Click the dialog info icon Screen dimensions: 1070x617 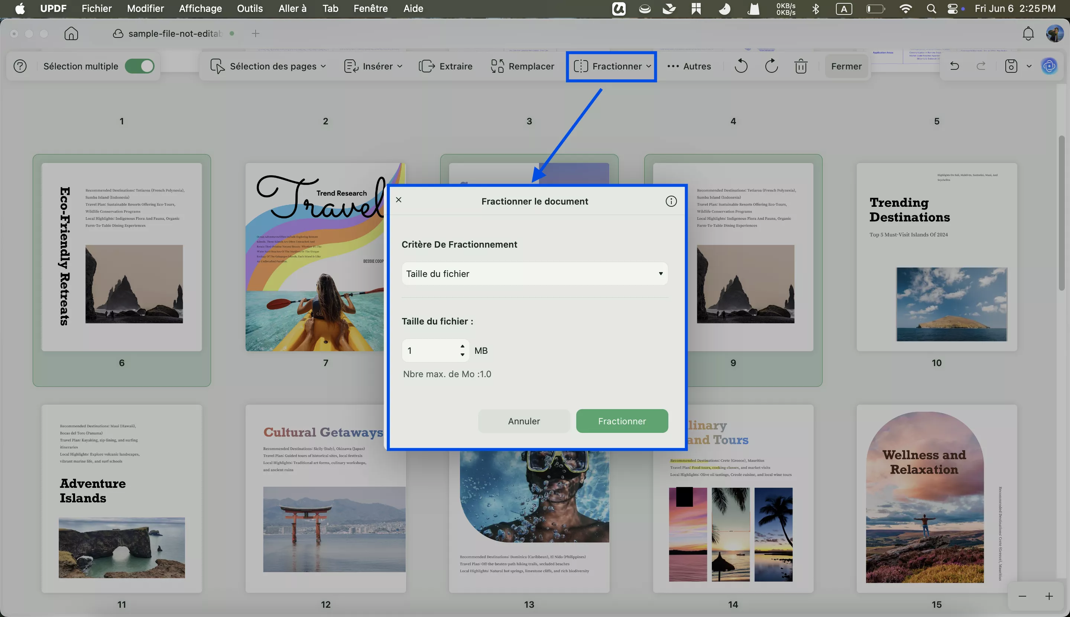[671, 201]
